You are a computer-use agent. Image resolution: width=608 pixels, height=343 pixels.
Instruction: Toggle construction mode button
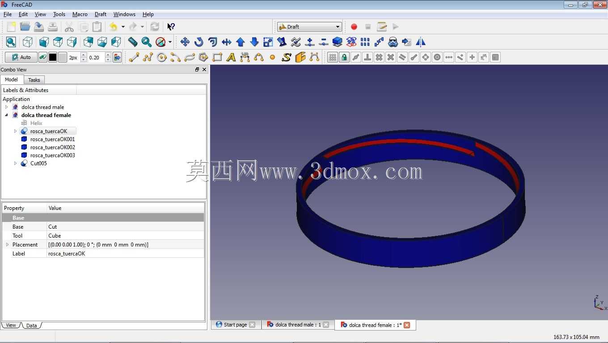point(42,57)
